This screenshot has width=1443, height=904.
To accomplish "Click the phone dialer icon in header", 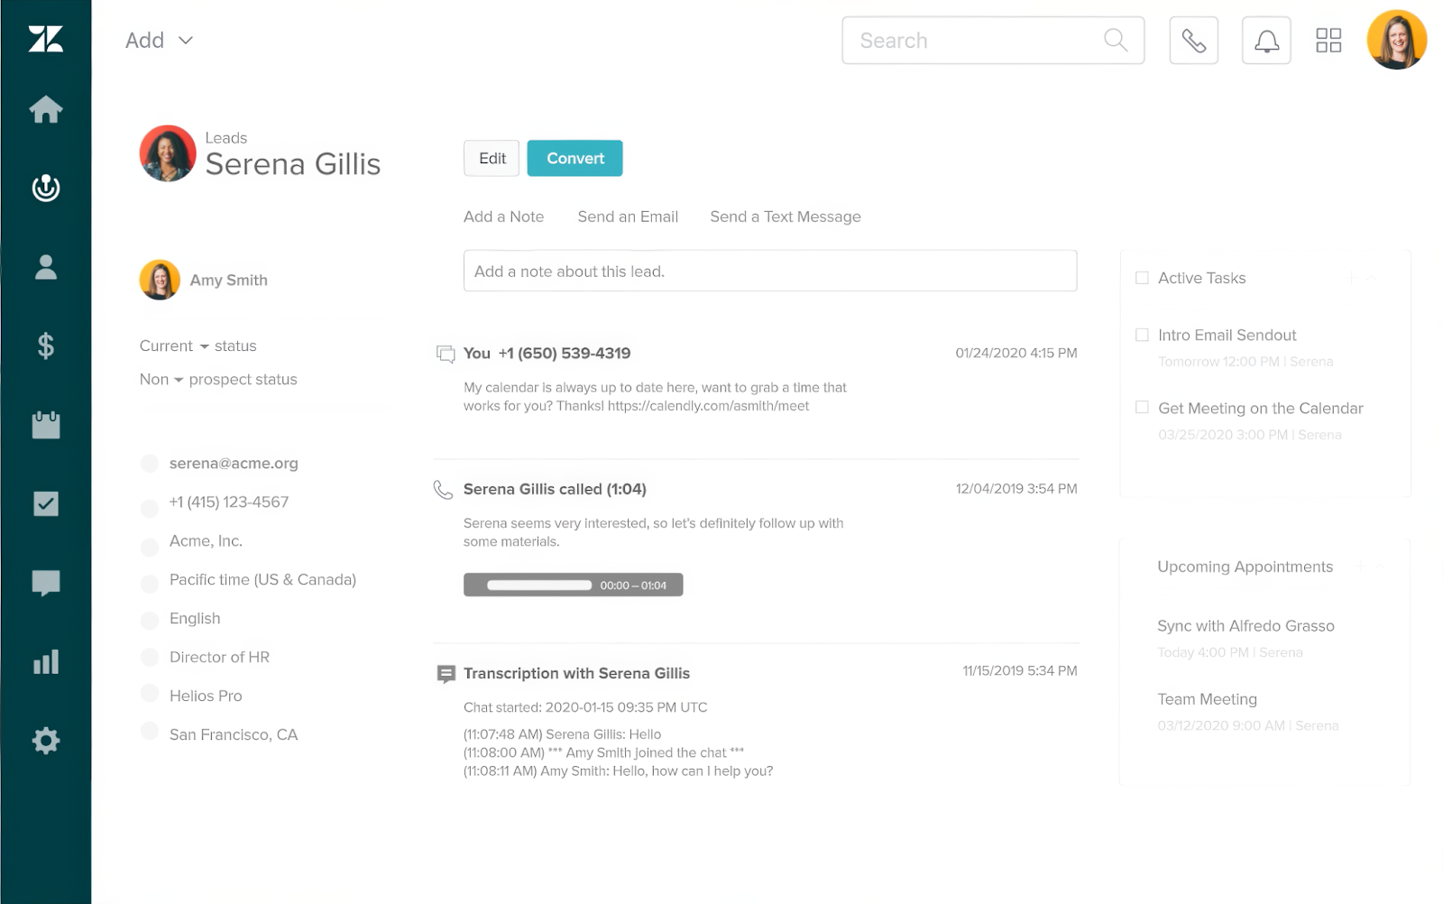I will click(x=1193, y=41).
